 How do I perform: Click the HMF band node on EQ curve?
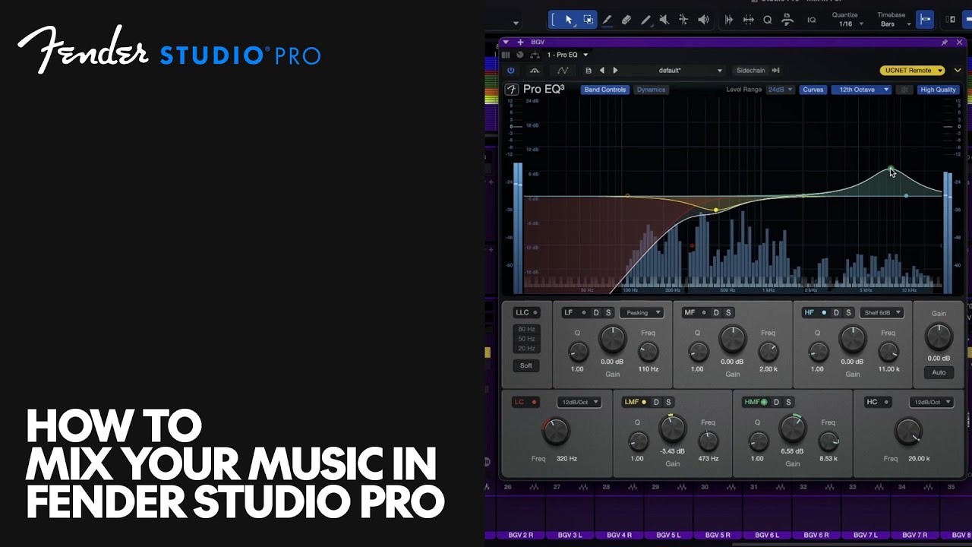[x=891, y=169]
